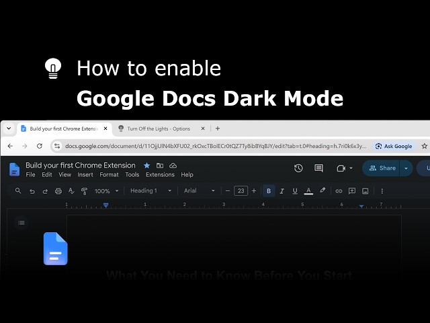430x323 pixels.
Task: Click the Insert link icon
Action: 339,191
